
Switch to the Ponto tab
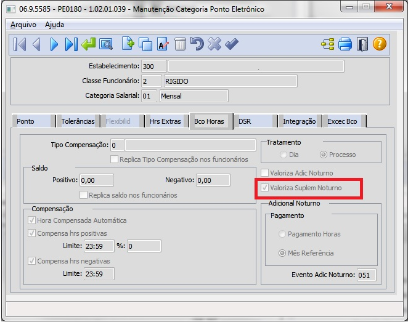(34, 121)
